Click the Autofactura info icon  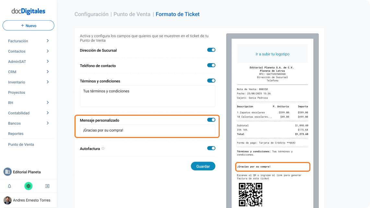pos(103,148)
